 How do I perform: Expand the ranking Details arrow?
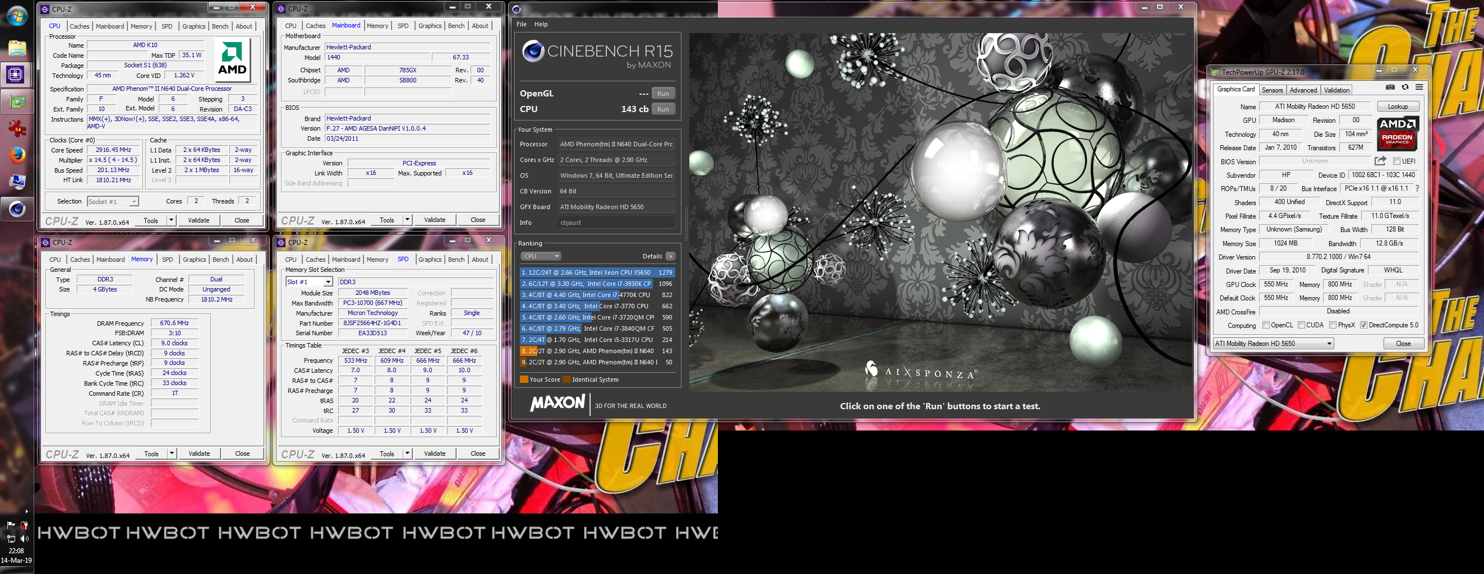(x=671, y=256)
